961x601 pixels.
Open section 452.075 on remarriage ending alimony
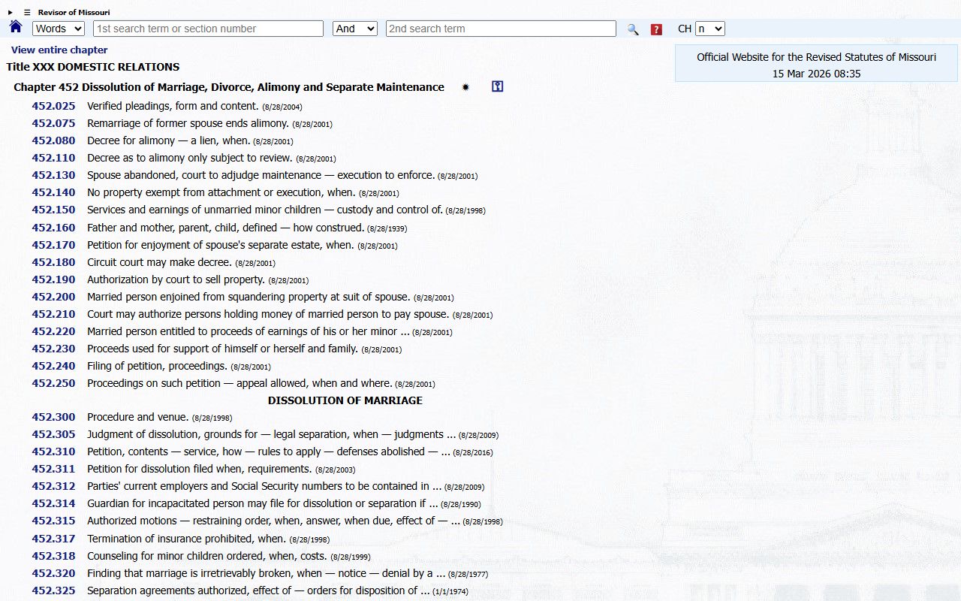pos(53,123)
